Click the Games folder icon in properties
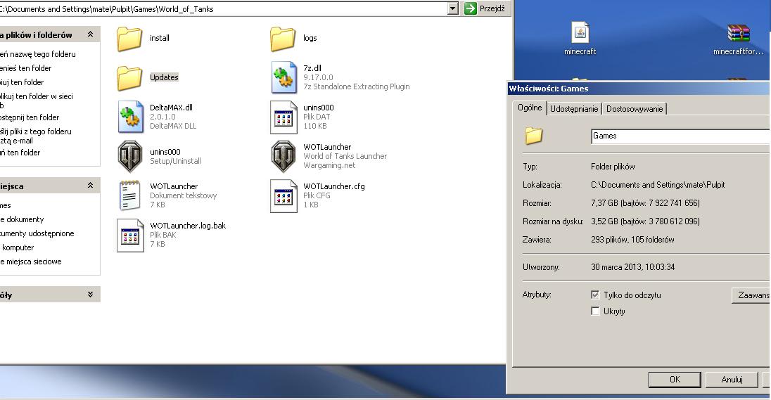The image size is (771, 400). pos(533,136)
